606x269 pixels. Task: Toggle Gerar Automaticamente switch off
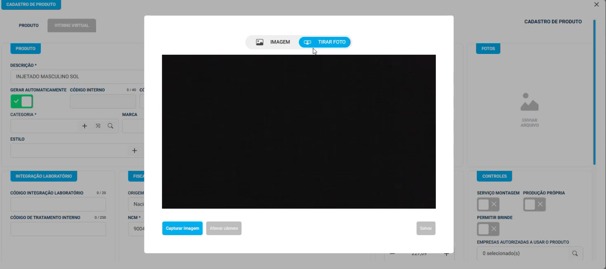click(x=22, y=101)
